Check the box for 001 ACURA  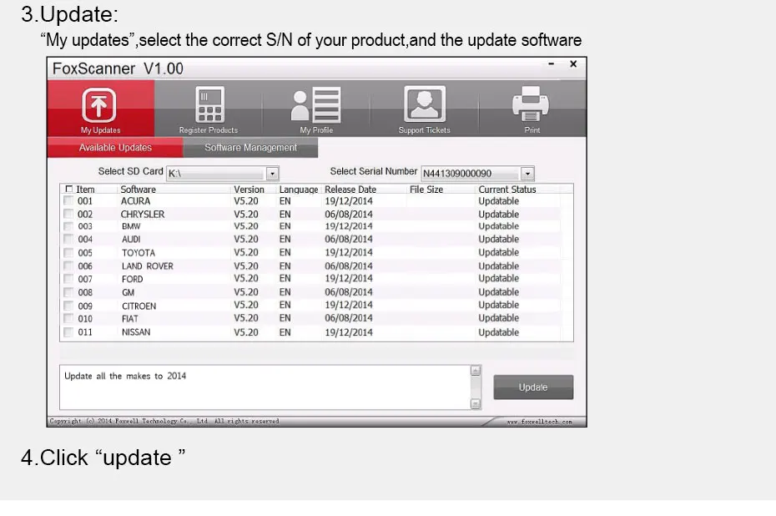coord(68,200)
